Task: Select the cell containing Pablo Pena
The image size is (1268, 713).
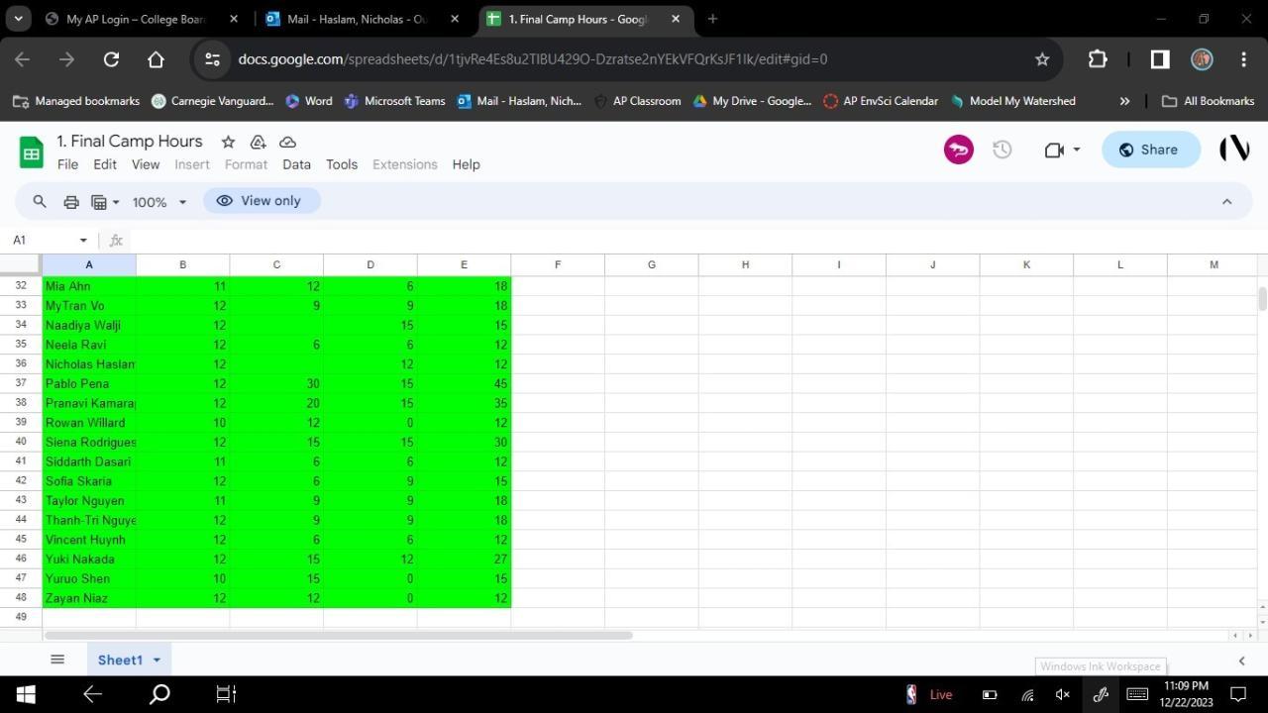Action: tap(88, 383)
